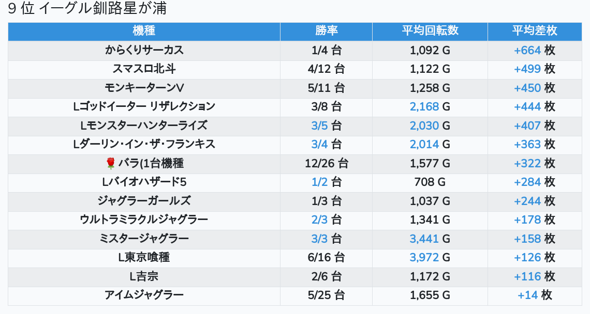Click average spins 708 G
Screen dimensions: 590x314
(430, 182)
